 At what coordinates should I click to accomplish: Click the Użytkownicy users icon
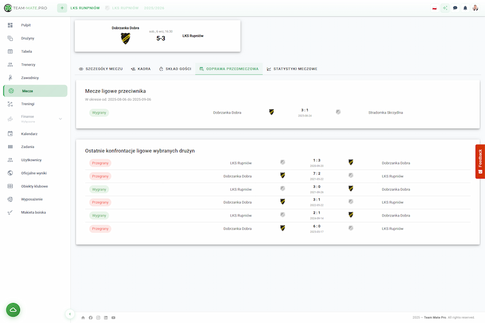10,160
